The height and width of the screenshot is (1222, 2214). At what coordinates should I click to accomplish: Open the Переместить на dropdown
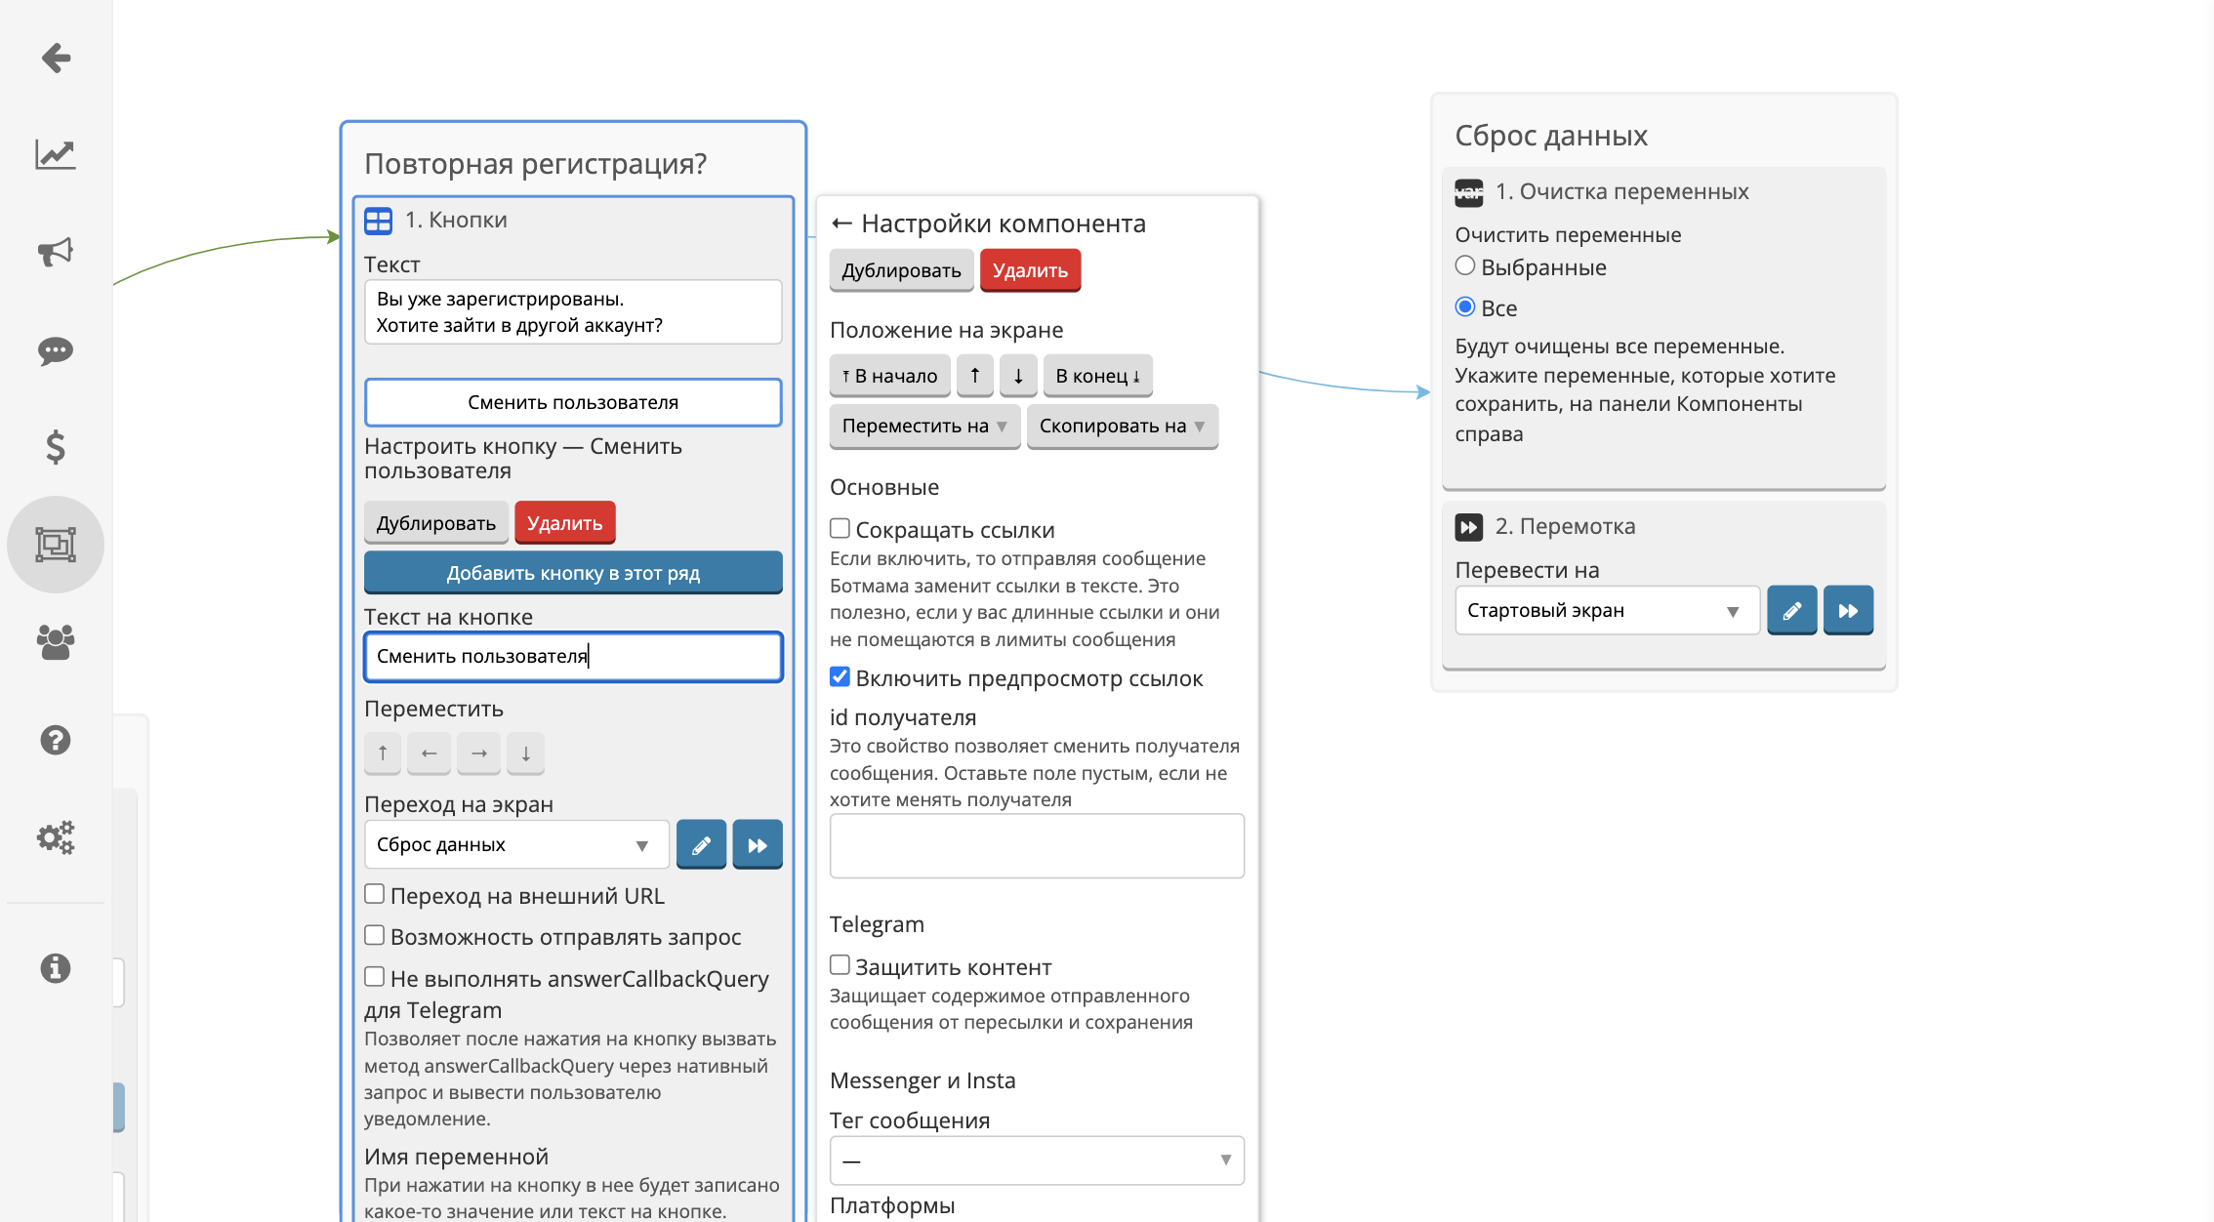point(924,427)
